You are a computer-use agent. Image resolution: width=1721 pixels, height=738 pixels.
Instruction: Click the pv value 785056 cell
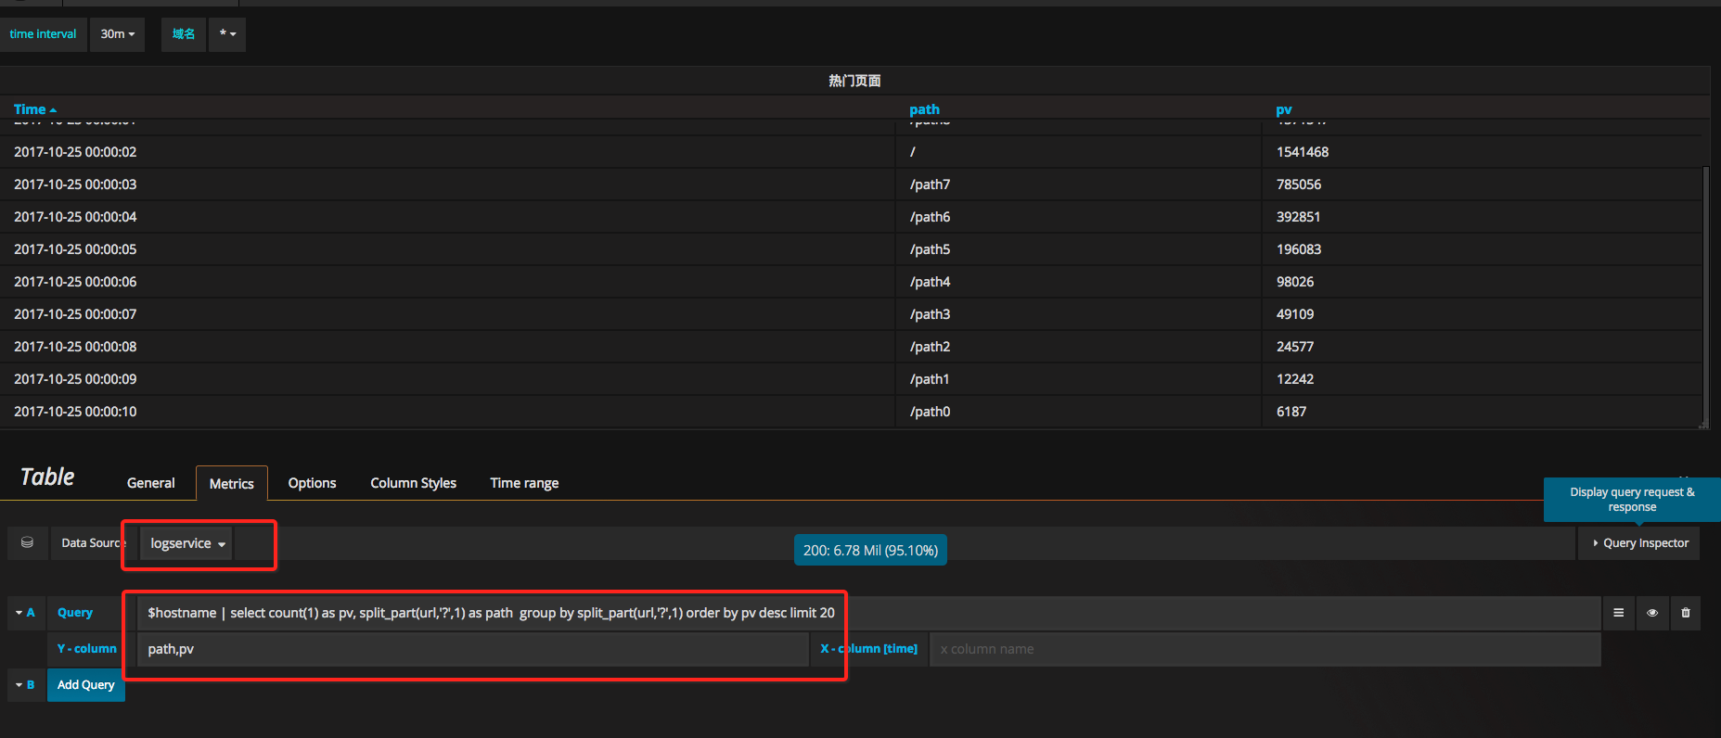(x=1299, y=184)
